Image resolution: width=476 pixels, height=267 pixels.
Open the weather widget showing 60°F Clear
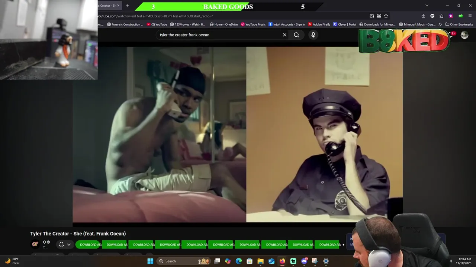[x=12, y=261]
